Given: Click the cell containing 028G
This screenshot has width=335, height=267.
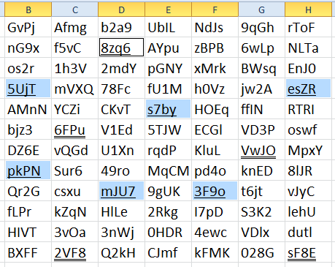Looking at the screenshot, I should point(261,252).
